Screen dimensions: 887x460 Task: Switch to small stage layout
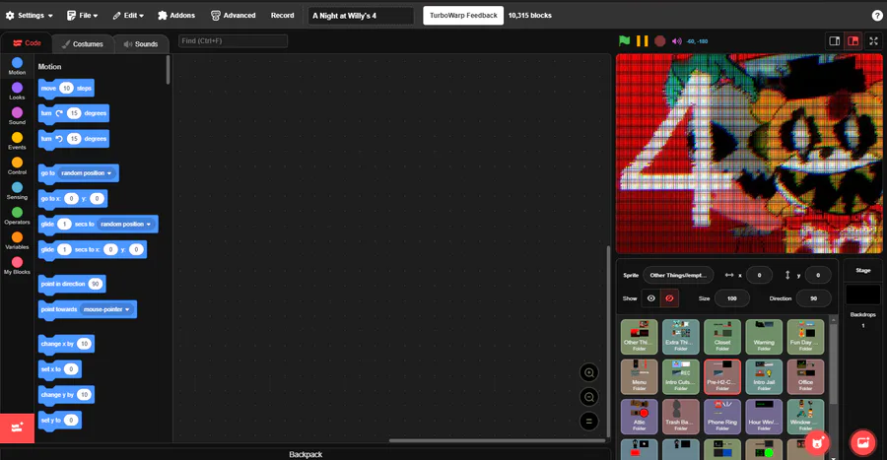click(x=835, y=40)
